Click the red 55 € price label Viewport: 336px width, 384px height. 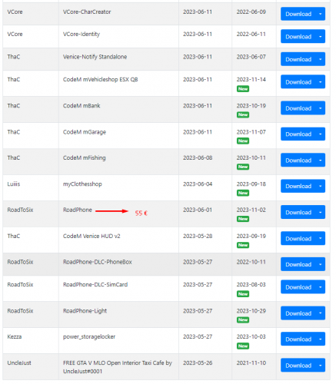click(141, 213)
